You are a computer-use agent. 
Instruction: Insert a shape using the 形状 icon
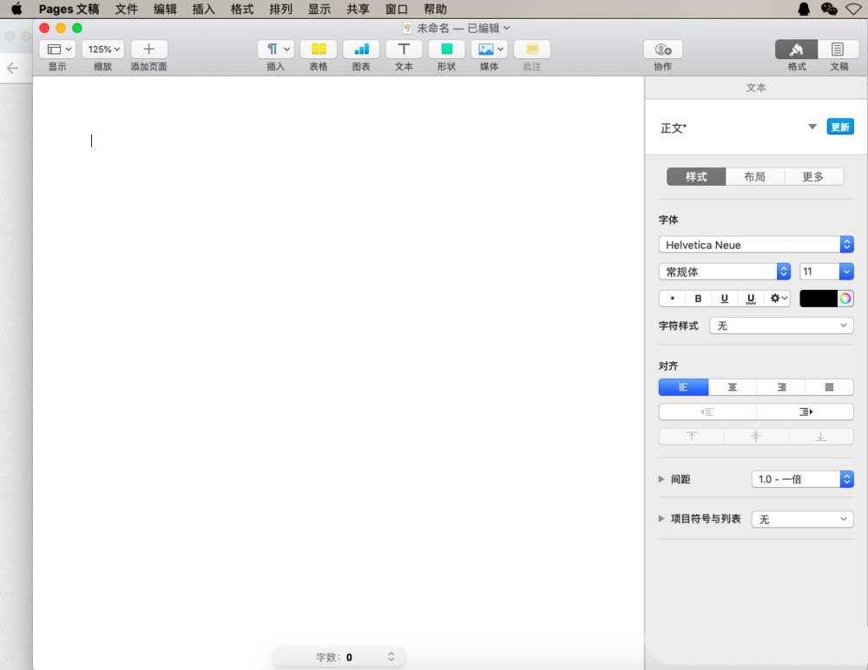446,49
